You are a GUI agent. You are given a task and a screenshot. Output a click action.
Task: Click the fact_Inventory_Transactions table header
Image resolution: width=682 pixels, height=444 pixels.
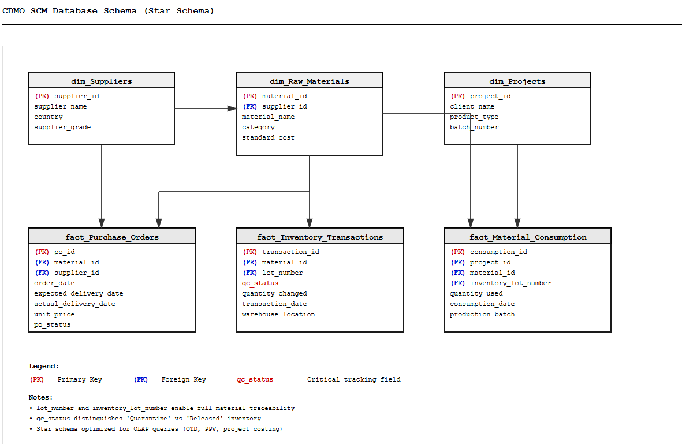(x=320, y=237)
